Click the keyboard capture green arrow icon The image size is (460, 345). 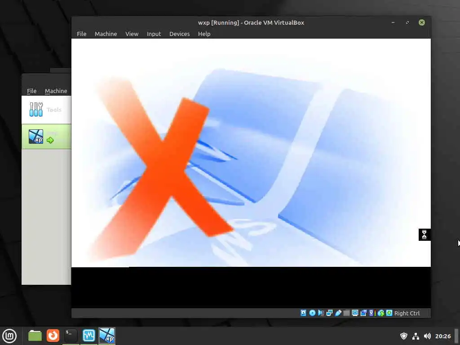pos(389,313)
